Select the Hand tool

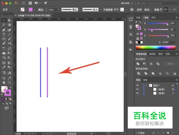(x=4, y=83)
